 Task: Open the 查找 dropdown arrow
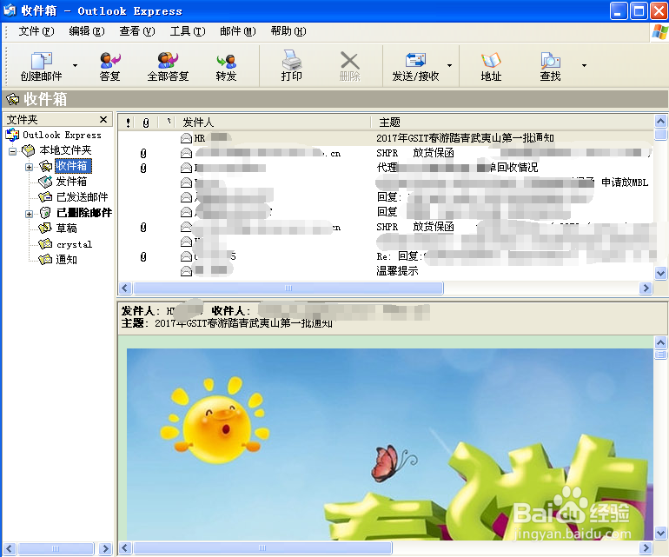pyautogui.click(x=584, y=66)
